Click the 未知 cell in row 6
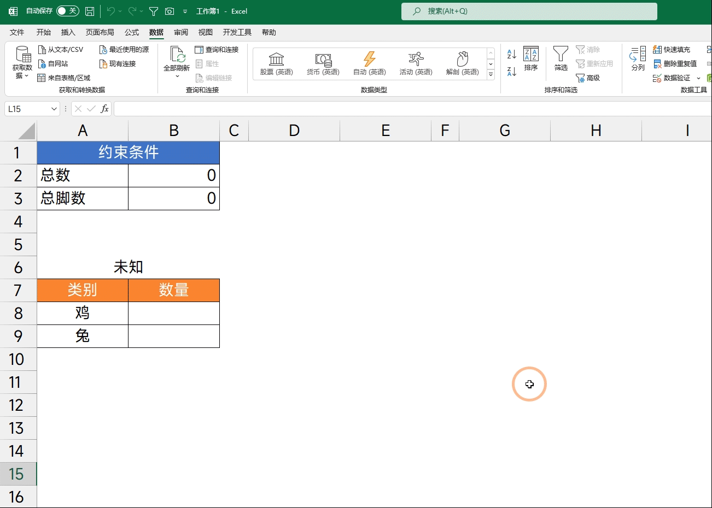The height and width of the screenshot is (508, 712). tap(128, 267)
